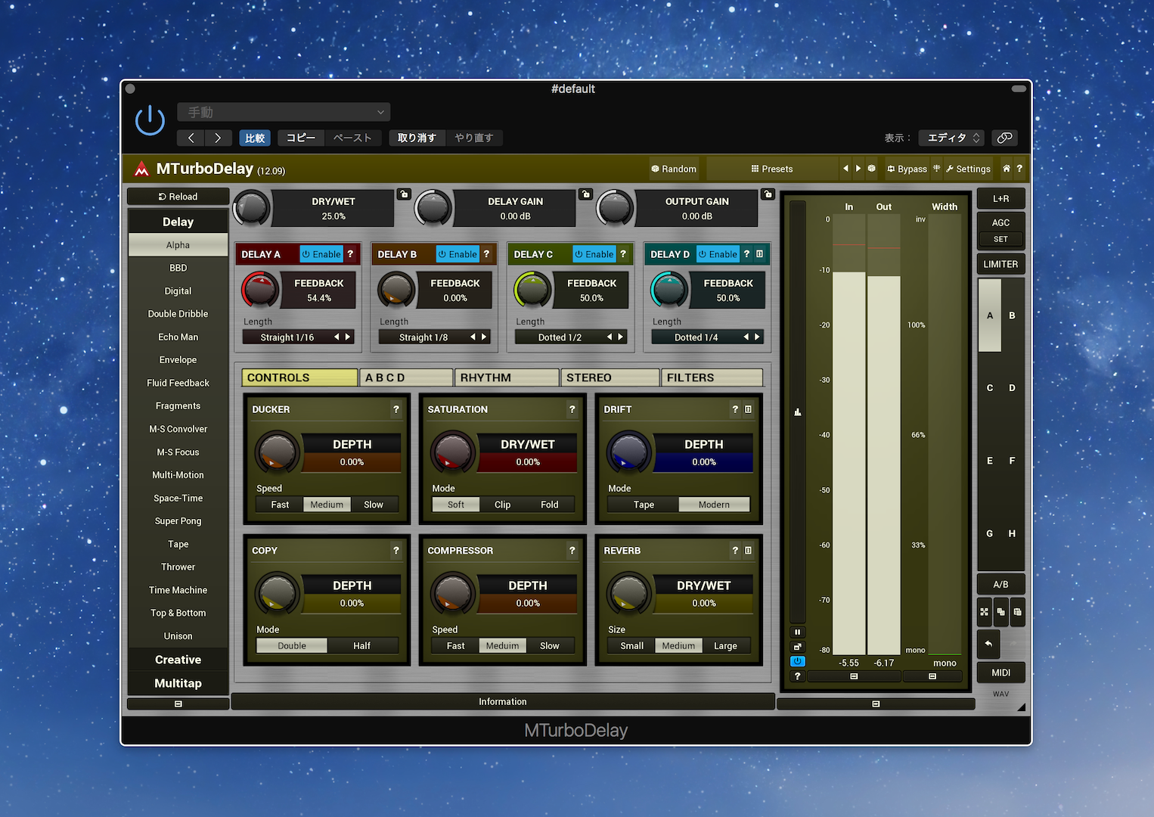Click the Reload button
The image size is (1154, 817).
[178, 197]
